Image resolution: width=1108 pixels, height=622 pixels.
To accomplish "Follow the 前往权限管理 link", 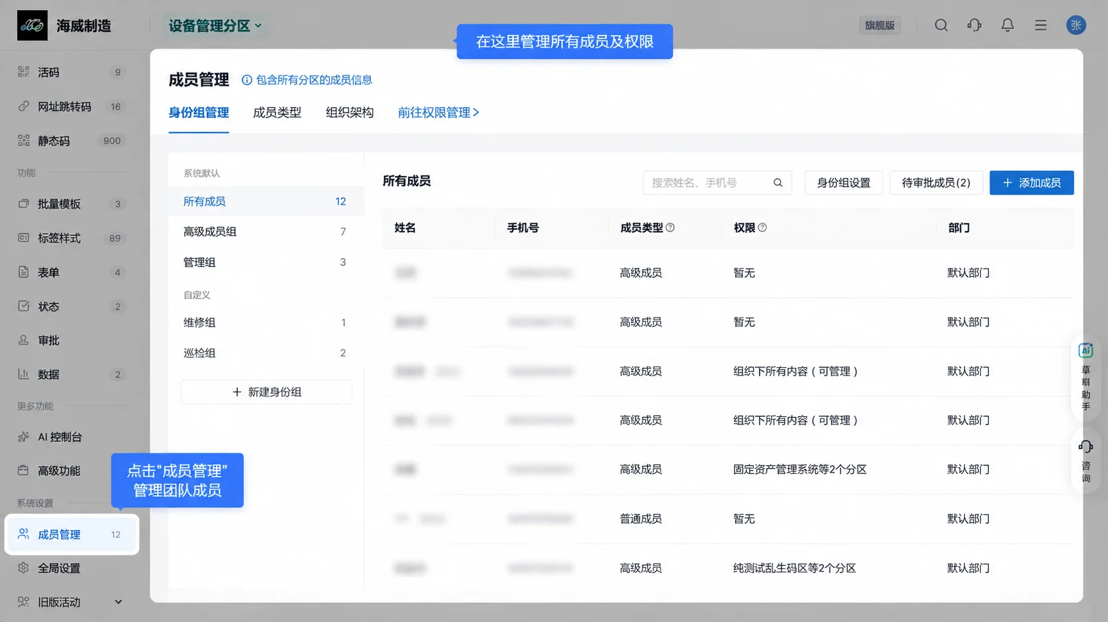I will pyautogui.click(x=438, y=112).
